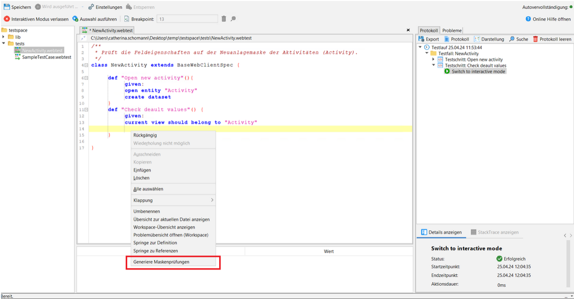
Task: Clear log via Protokoll leeren icon
Action: (x=535, y=39)
